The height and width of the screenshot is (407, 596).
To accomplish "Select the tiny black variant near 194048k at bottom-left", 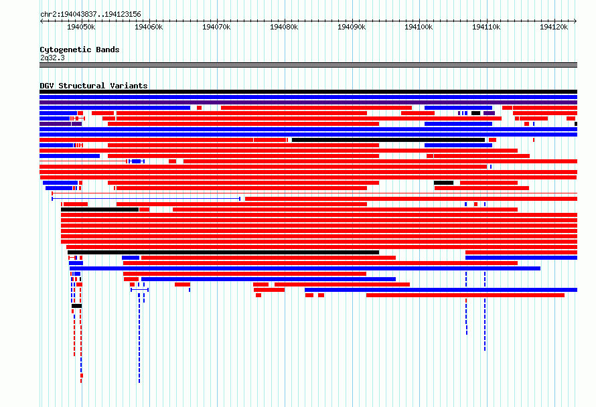I will tap(76, 306).
